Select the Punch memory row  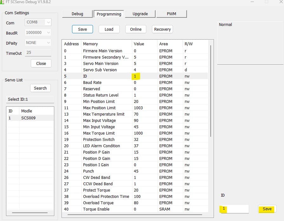tap(135, 171)
